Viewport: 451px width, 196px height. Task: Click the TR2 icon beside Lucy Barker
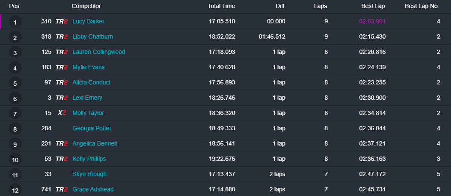pos(62,22)
